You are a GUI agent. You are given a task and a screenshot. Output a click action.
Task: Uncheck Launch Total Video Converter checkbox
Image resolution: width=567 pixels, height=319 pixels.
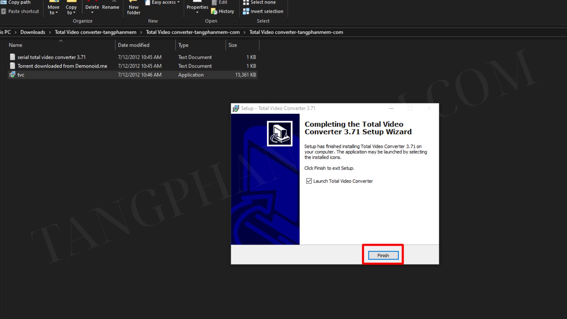(x=309, y=181)
